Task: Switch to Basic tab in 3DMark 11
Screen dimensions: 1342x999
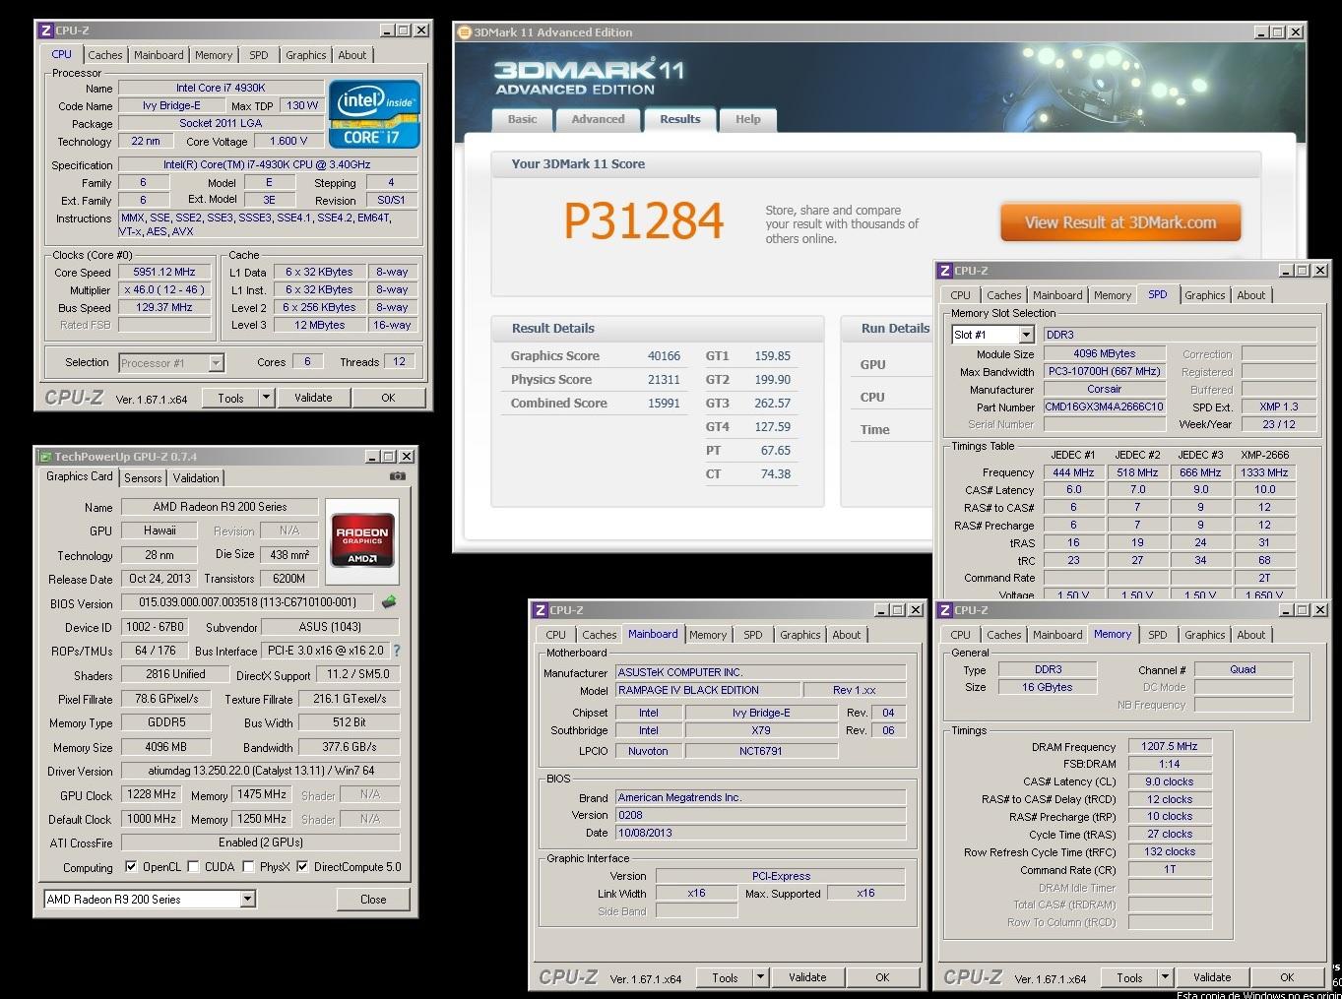Action: pos(522,119)
